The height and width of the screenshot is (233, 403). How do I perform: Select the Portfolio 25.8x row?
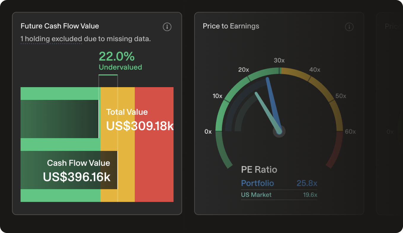279,183
